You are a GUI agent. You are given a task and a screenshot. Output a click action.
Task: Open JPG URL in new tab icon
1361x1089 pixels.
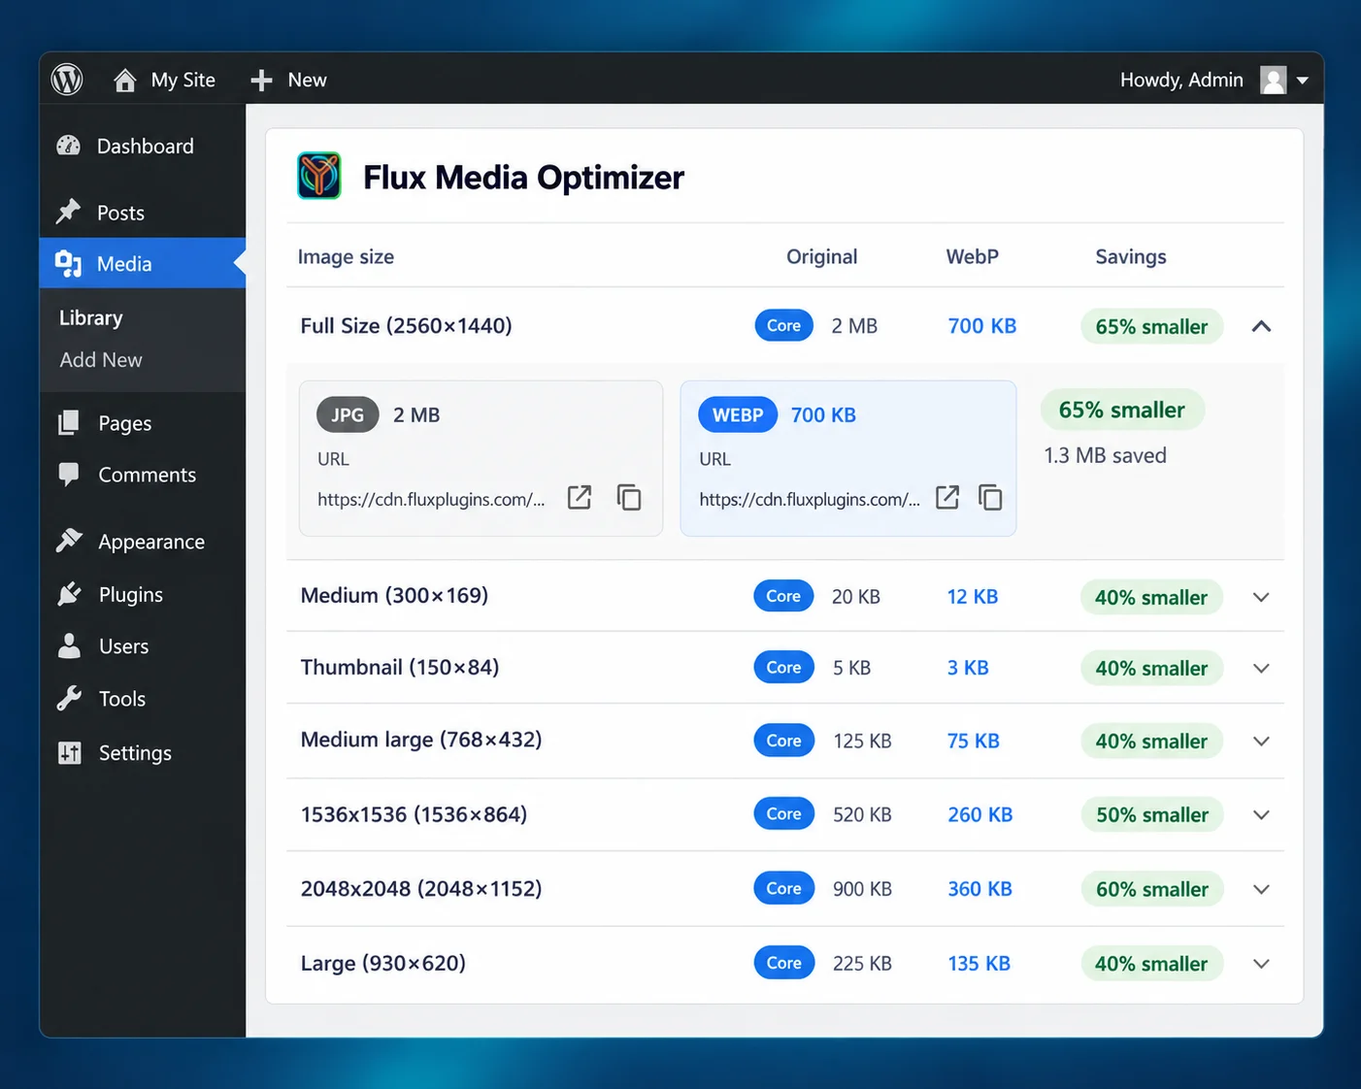(580, 497)
